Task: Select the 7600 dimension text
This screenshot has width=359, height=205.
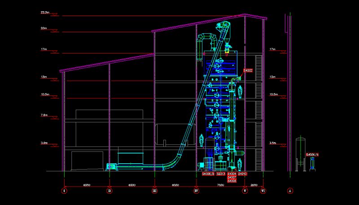Action: (x=220, y=185)
